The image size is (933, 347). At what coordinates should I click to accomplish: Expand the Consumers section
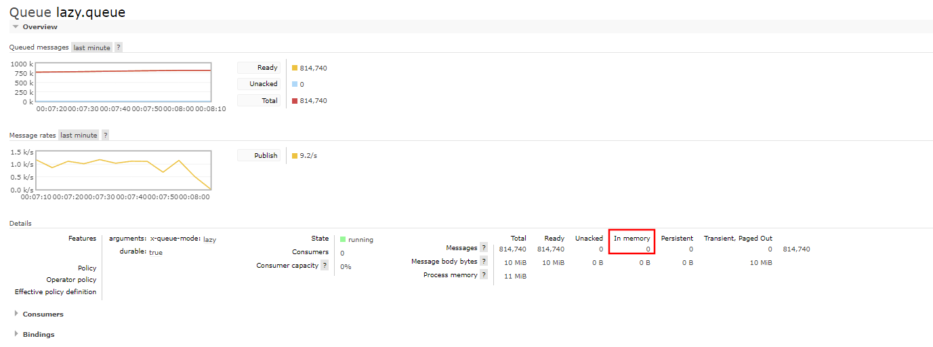[42, 314]
